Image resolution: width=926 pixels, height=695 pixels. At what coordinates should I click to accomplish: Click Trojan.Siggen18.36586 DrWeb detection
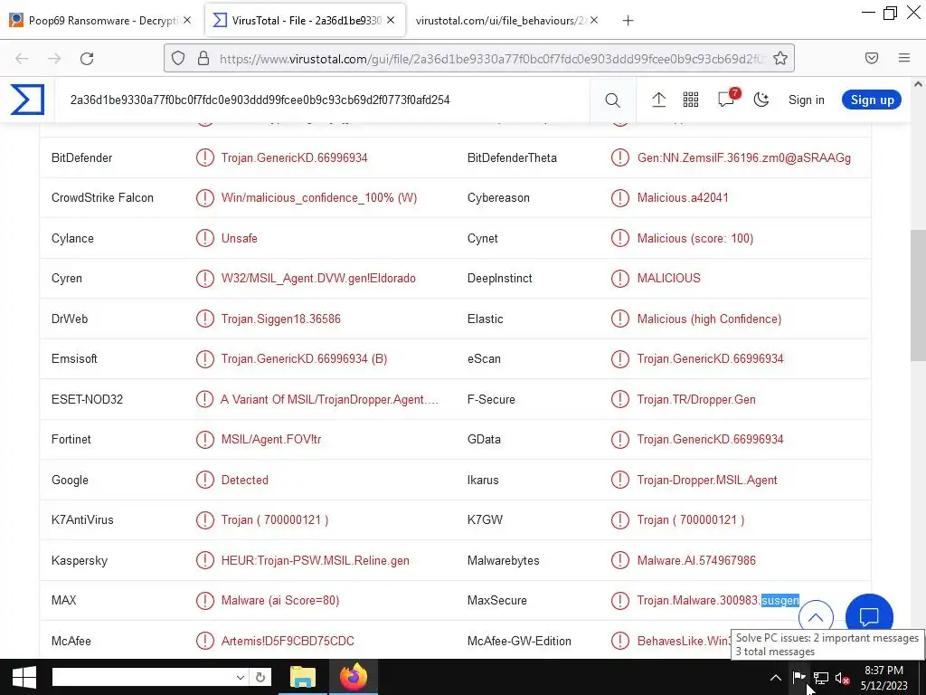pos(280,319)
